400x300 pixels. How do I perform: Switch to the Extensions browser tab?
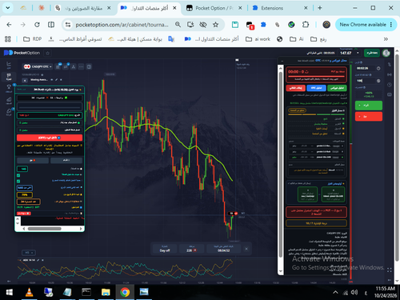[x=280, y=8]
